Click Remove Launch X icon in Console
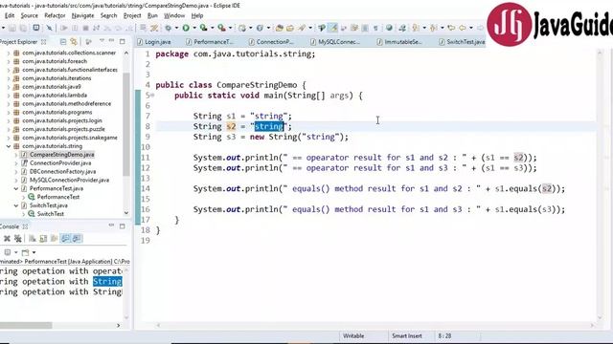 click(7, 238)
